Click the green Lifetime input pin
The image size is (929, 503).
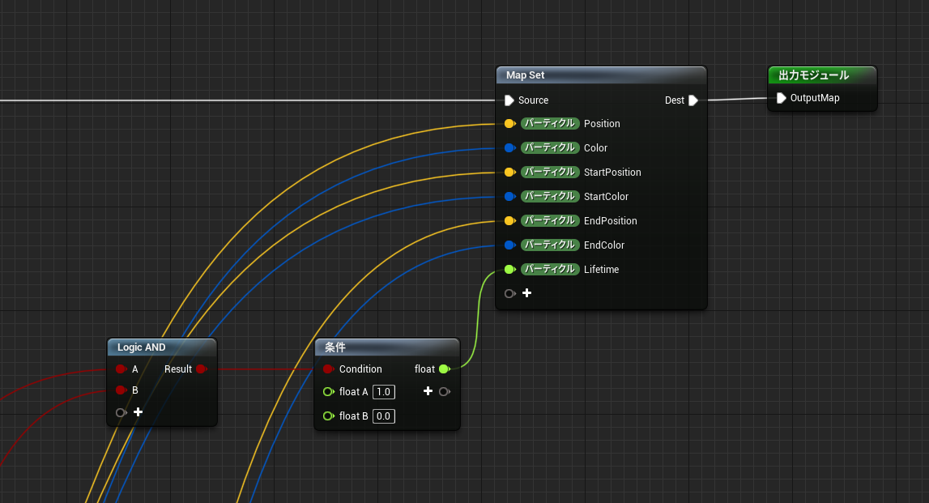pyautogui.click(x=509, y=270)
